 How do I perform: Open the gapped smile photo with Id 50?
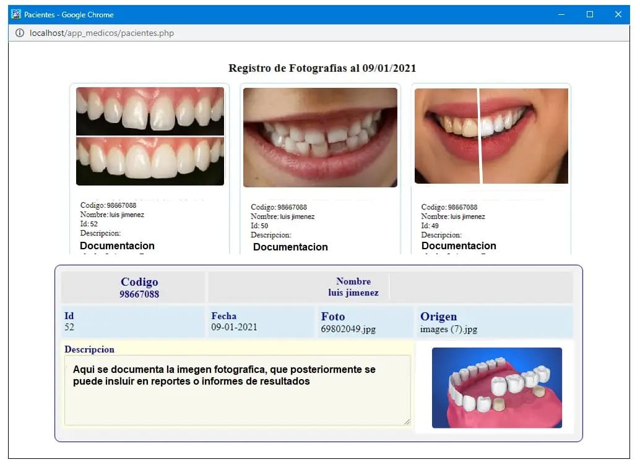coord(320,137)
